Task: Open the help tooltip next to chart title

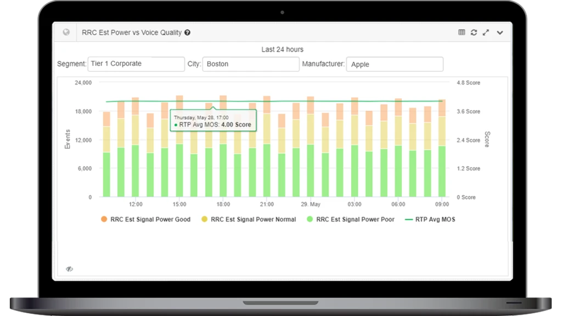Action: pyautogui.click(x=187, y=32)
